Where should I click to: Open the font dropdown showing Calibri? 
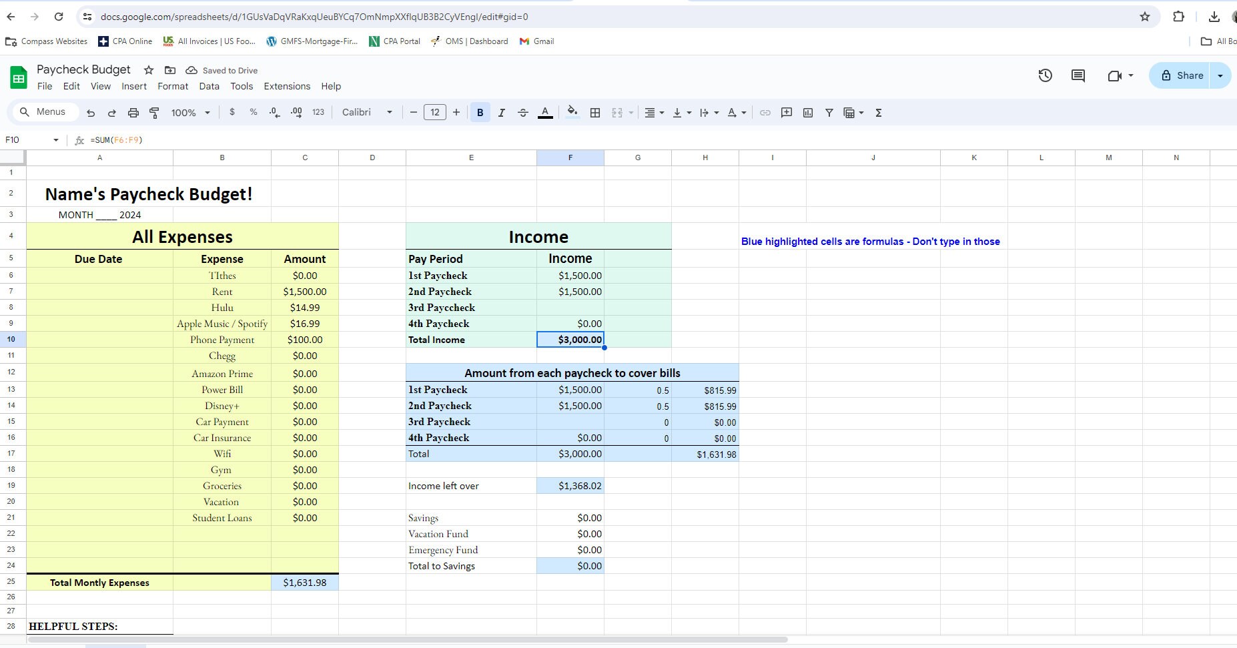366,112
